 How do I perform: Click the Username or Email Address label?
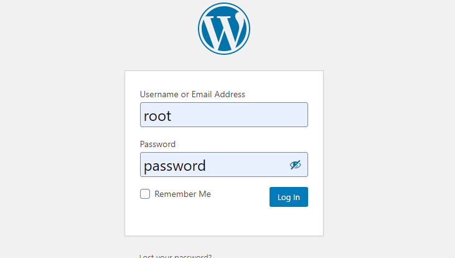point(192,94)
